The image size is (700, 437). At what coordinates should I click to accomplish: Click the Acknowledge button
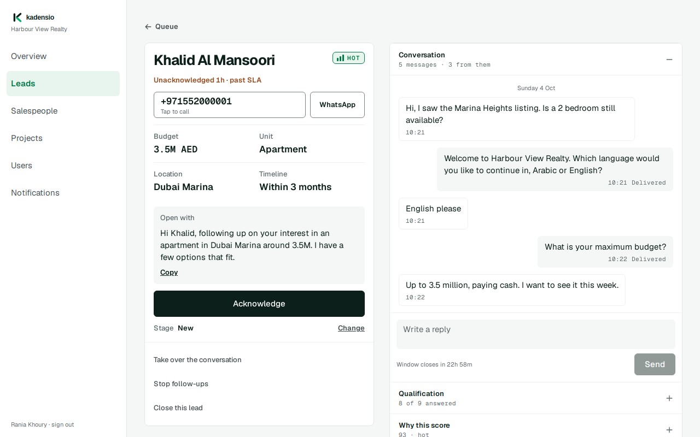pos(259,304)
